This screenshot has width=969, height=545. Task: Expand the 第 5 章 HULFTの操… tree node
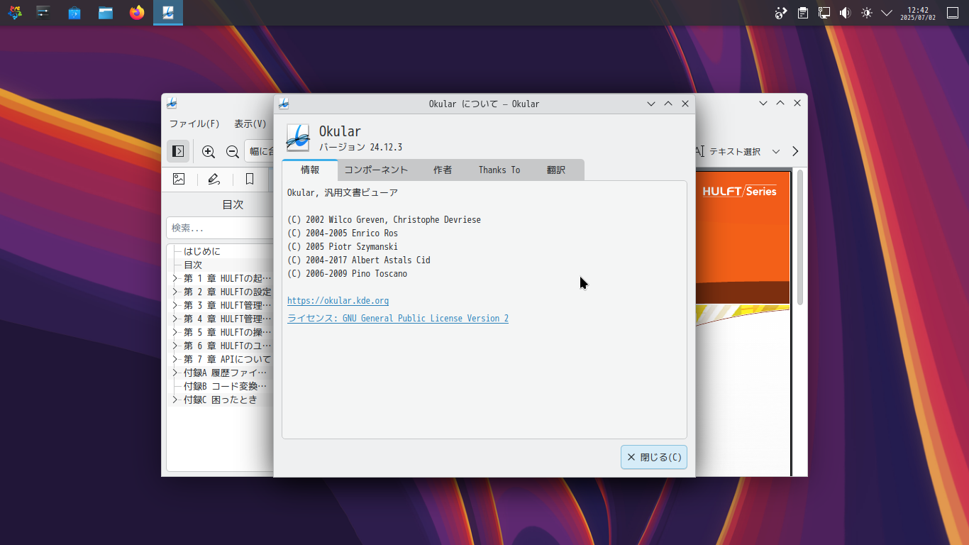pos(175,332)
